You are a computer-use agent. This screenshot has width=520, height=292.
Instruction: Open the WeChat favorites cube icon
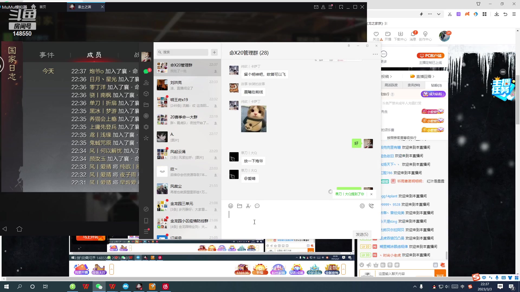(146, 94)
